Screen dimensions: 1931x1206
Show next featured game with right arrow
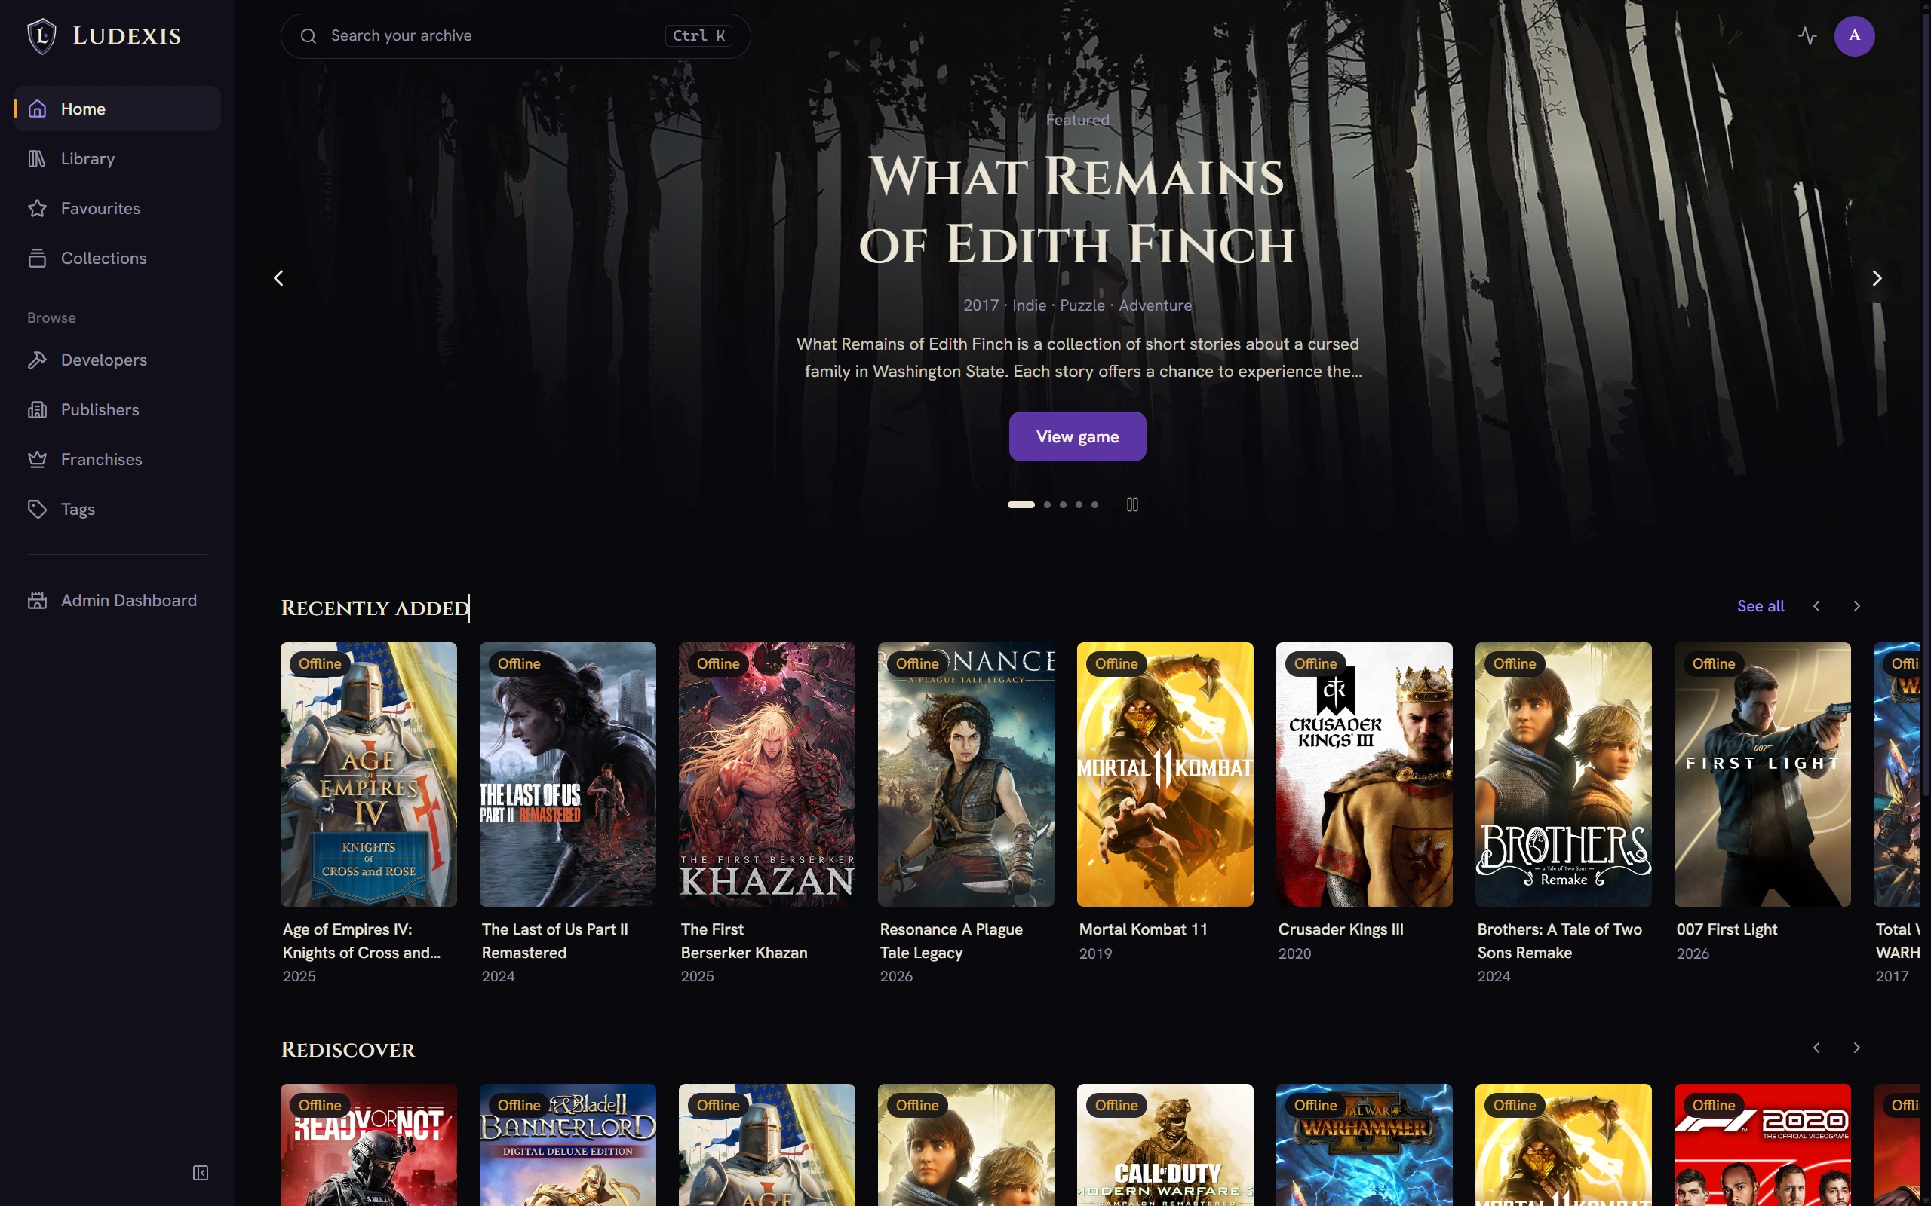click(1877, 278)
